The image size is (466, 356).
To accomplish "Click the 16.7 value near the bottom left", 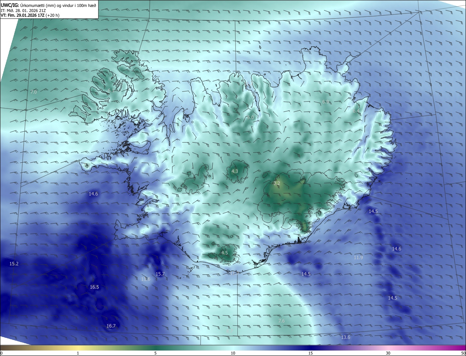I will pyautogui.click(x=111, y=326).
